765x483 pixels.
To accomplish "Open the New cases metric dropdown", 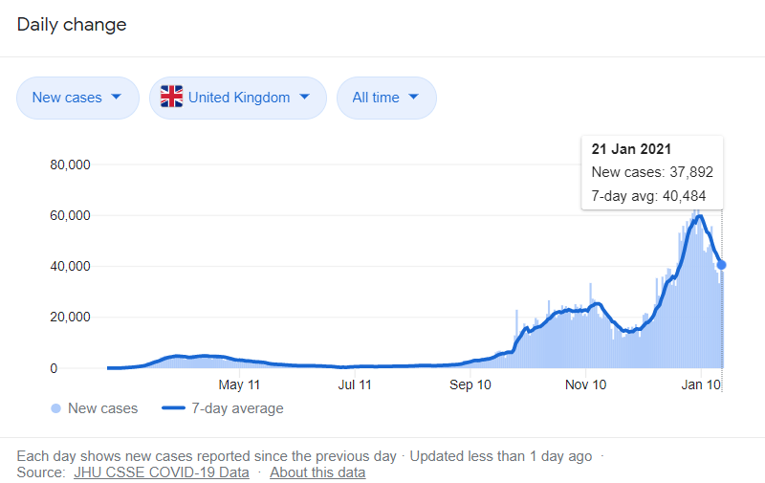I will 76,98.
